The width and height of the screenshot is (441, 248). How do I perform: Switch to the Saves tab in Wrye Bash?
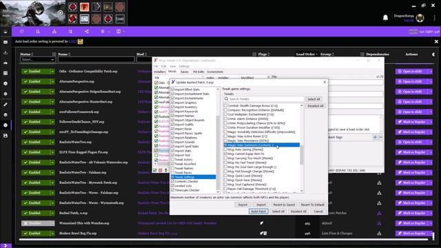pos(185,72)
